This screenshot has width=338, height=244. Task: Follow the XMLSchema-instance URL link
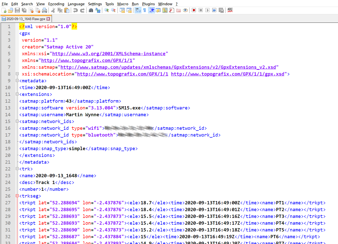[x=109, y=53]
